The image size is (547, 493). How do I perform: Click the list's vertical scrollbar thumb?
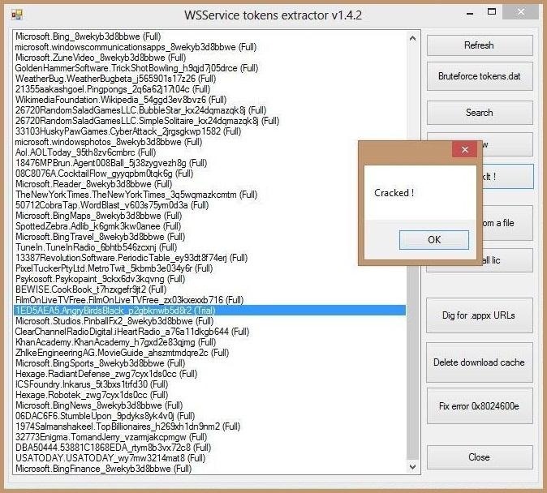pos(413,362)
